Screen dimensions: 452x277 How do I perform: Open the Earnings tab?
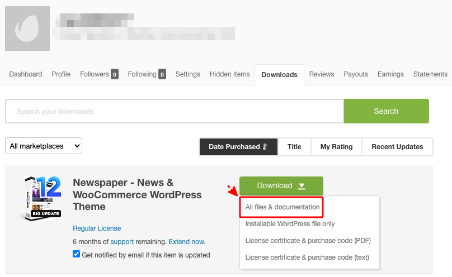(390, 74)
